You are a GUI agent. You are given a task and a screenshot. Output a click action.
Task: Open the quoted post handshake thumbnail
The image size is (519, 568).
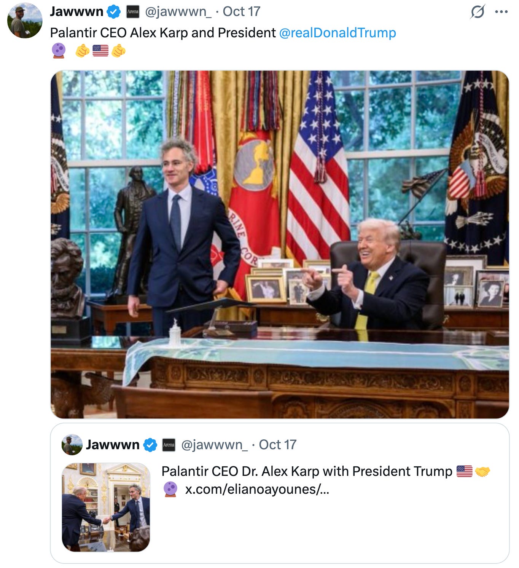[106, 507]
